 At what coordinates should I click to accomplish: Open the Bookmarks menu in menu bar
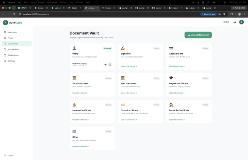pyautogui.click(x=52, y=2)
